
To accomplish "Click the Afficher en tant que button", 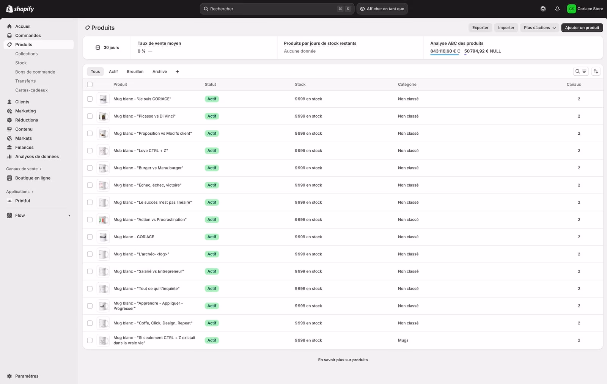I will (382, 9).
